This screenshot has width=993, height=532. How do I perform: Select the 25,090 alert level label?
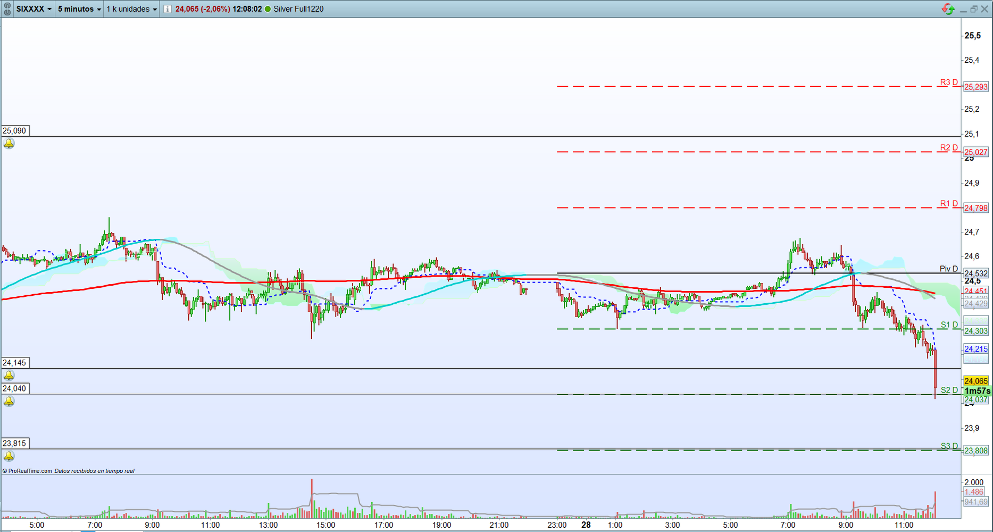pos(15,131)
